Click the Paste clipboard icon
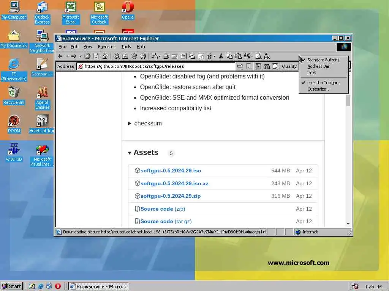Viewport: 389px width, 291px height. pos(239,56)
